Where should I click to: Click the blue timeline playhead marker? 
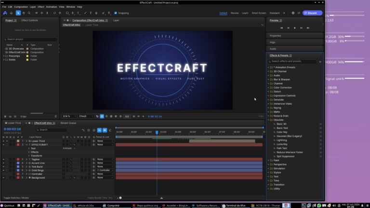(x=157, y=132)
